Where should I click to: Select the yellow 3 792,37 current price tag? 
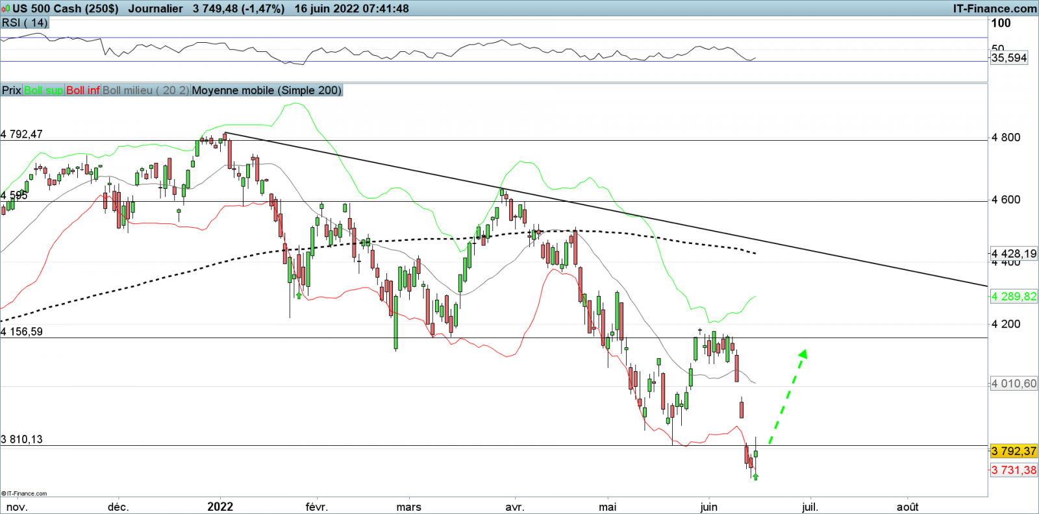[x=1013, y=451]
